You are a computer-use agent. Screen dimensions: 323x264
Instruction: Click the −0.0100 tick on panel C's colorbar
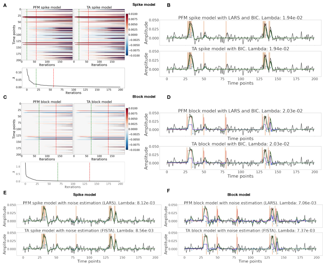pyautogui.click(x=133, y=150)
